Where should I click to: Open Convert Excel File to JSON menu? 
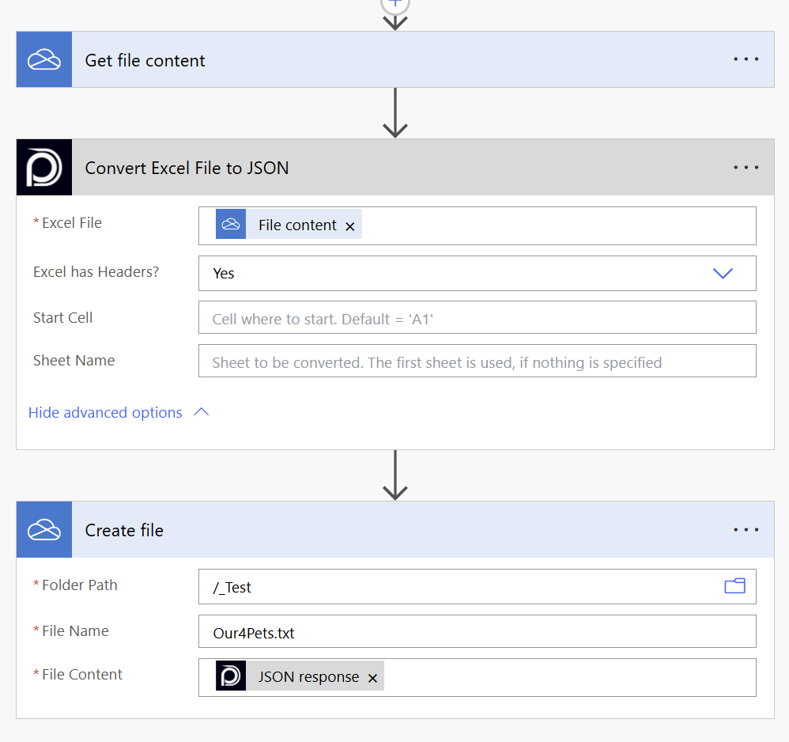pos(746,168)
